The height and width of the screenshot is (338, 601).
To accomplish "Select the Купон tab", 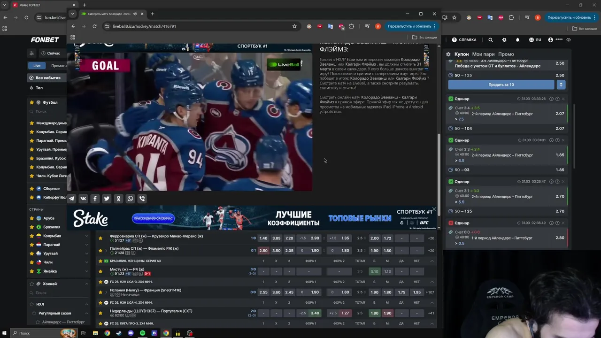I will tap(461, 54).
